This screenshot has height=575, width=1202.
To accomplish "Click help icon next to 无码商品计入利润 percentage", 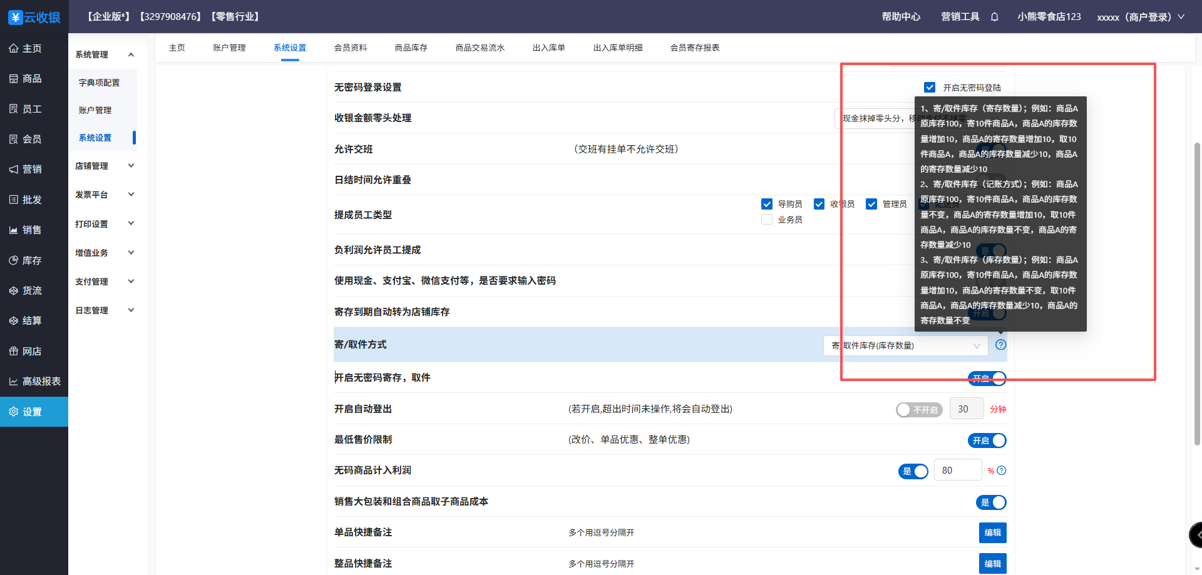I will (1002, 471).
